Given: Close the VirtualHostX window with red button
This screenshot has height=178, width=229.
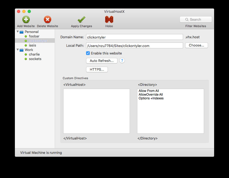Looking at the screenshot, I should pyautogui.click(x=19, y=11).
